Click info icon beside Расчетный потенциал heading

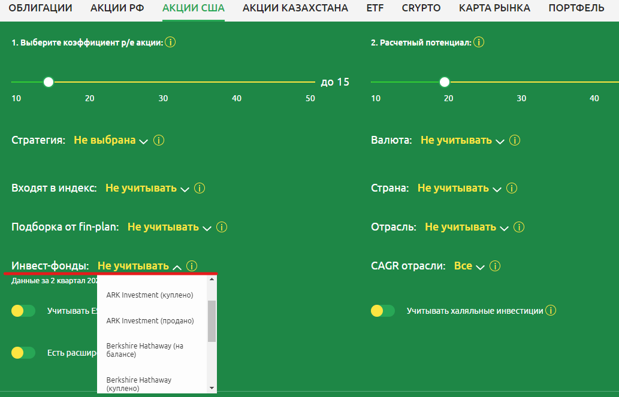tap(479, 43)
